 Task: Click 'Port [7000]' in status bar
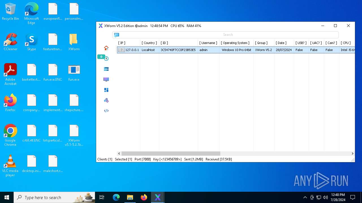point(143,159)
